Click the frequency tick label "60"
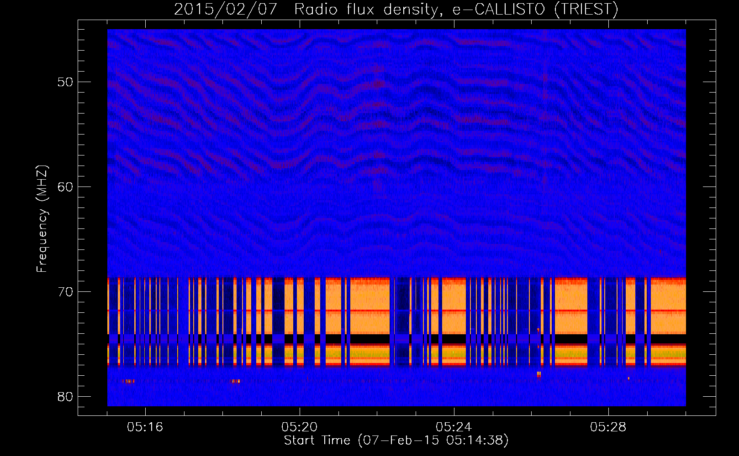The width and height of the screenshot is (739, 456). pyautogui.click(x=65, y=187)
